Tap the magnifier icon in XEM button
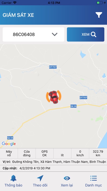The height and width of the screenshot is (191, 107). (x=93, y=34)
